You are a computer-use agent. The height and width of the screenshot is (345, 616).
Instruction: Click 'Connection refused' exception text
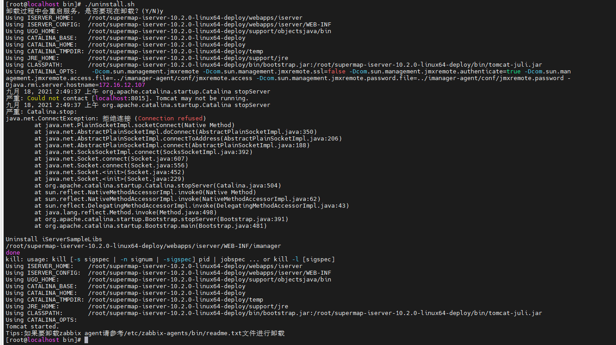coord(170,118)
